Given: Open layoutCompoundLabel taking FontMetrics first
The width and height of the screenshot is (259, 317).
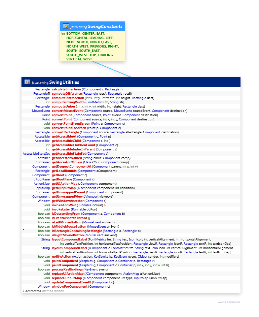Looking at the screenshot, I should point(69,239).
